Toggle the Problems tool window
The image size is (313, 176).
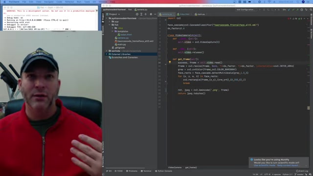click(x=132, y=171)
